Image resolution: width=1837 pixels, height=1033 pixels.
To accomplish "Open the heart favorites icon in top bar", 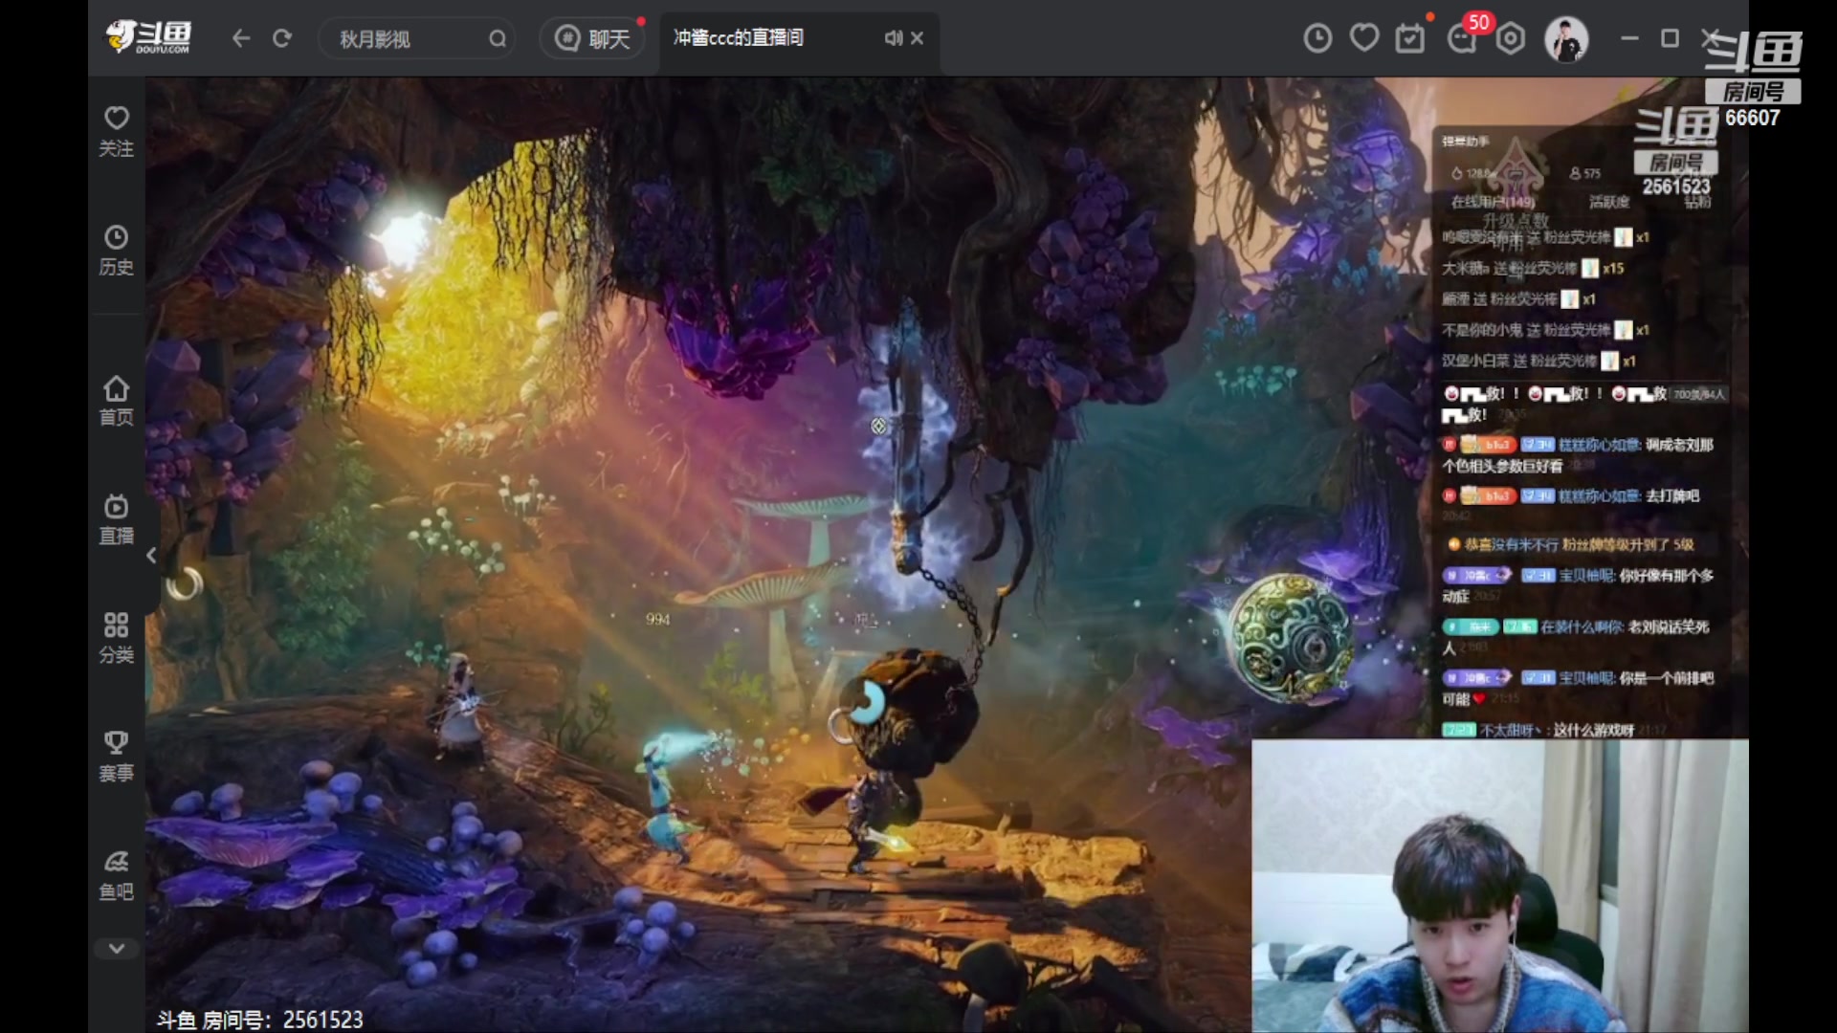I will click(1364, 38).
